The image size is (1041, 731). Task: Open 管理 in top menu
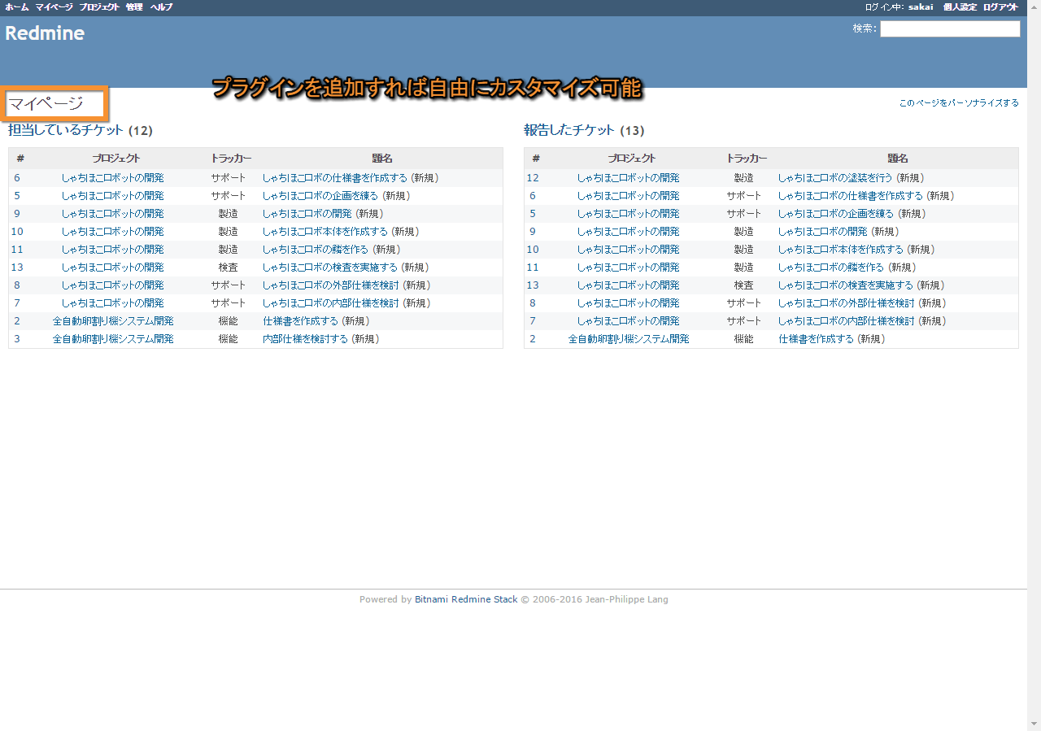pyautogui.click(x=134, y=7)
